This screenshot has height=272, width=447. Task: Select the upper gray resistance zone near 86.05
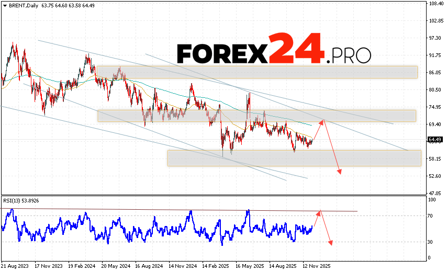pyautogui.click(x=257, y=72)
